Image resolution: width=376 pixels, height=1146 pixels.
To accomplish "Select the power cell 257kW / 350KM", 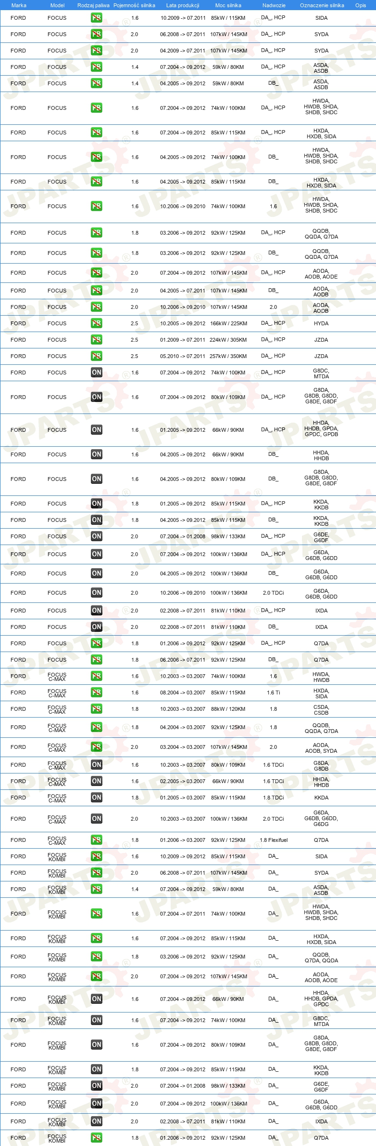I will point(228,356).
